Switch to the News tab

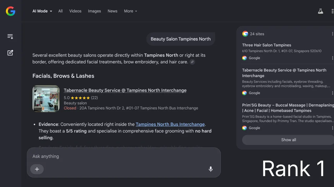pyautogui.click(x=112, y=11)
